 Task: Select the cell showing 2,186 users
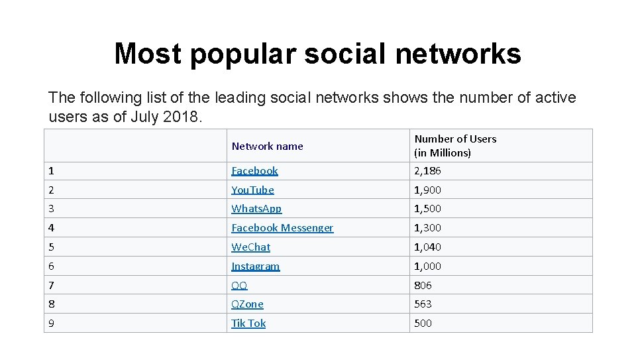(x=427, y=171)
